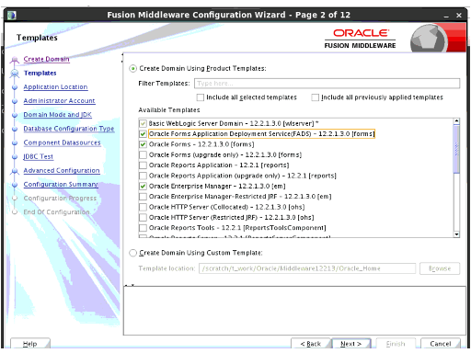Open Domain Mode and JDK step
Viewport: 471px width, 353px height.
coord(58,115)
